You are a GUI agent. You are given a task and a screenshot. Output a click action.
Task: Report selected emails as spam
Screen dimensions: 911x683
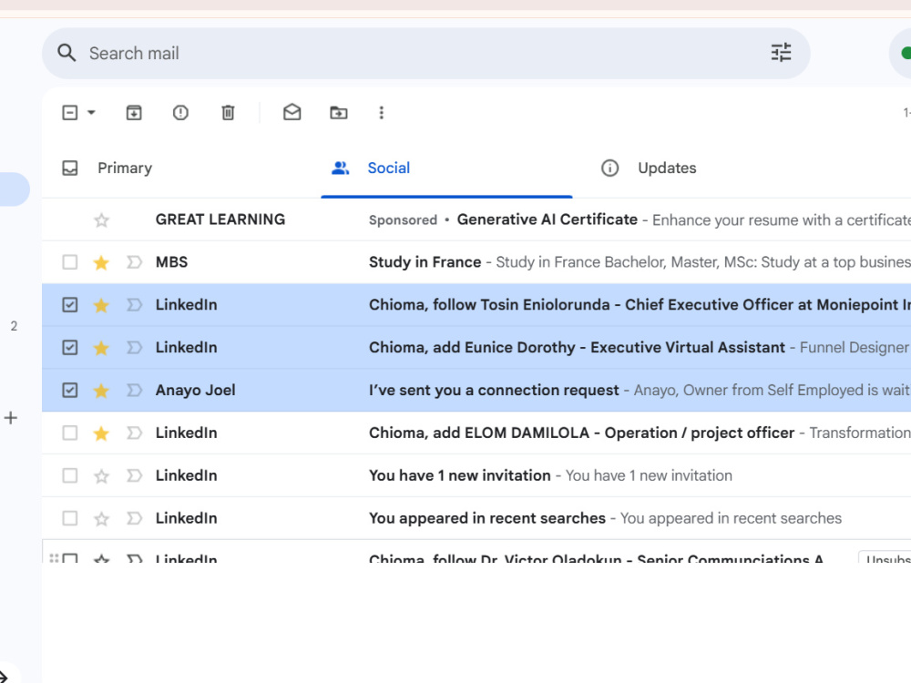pyautogui.click(x=180, y=113)
